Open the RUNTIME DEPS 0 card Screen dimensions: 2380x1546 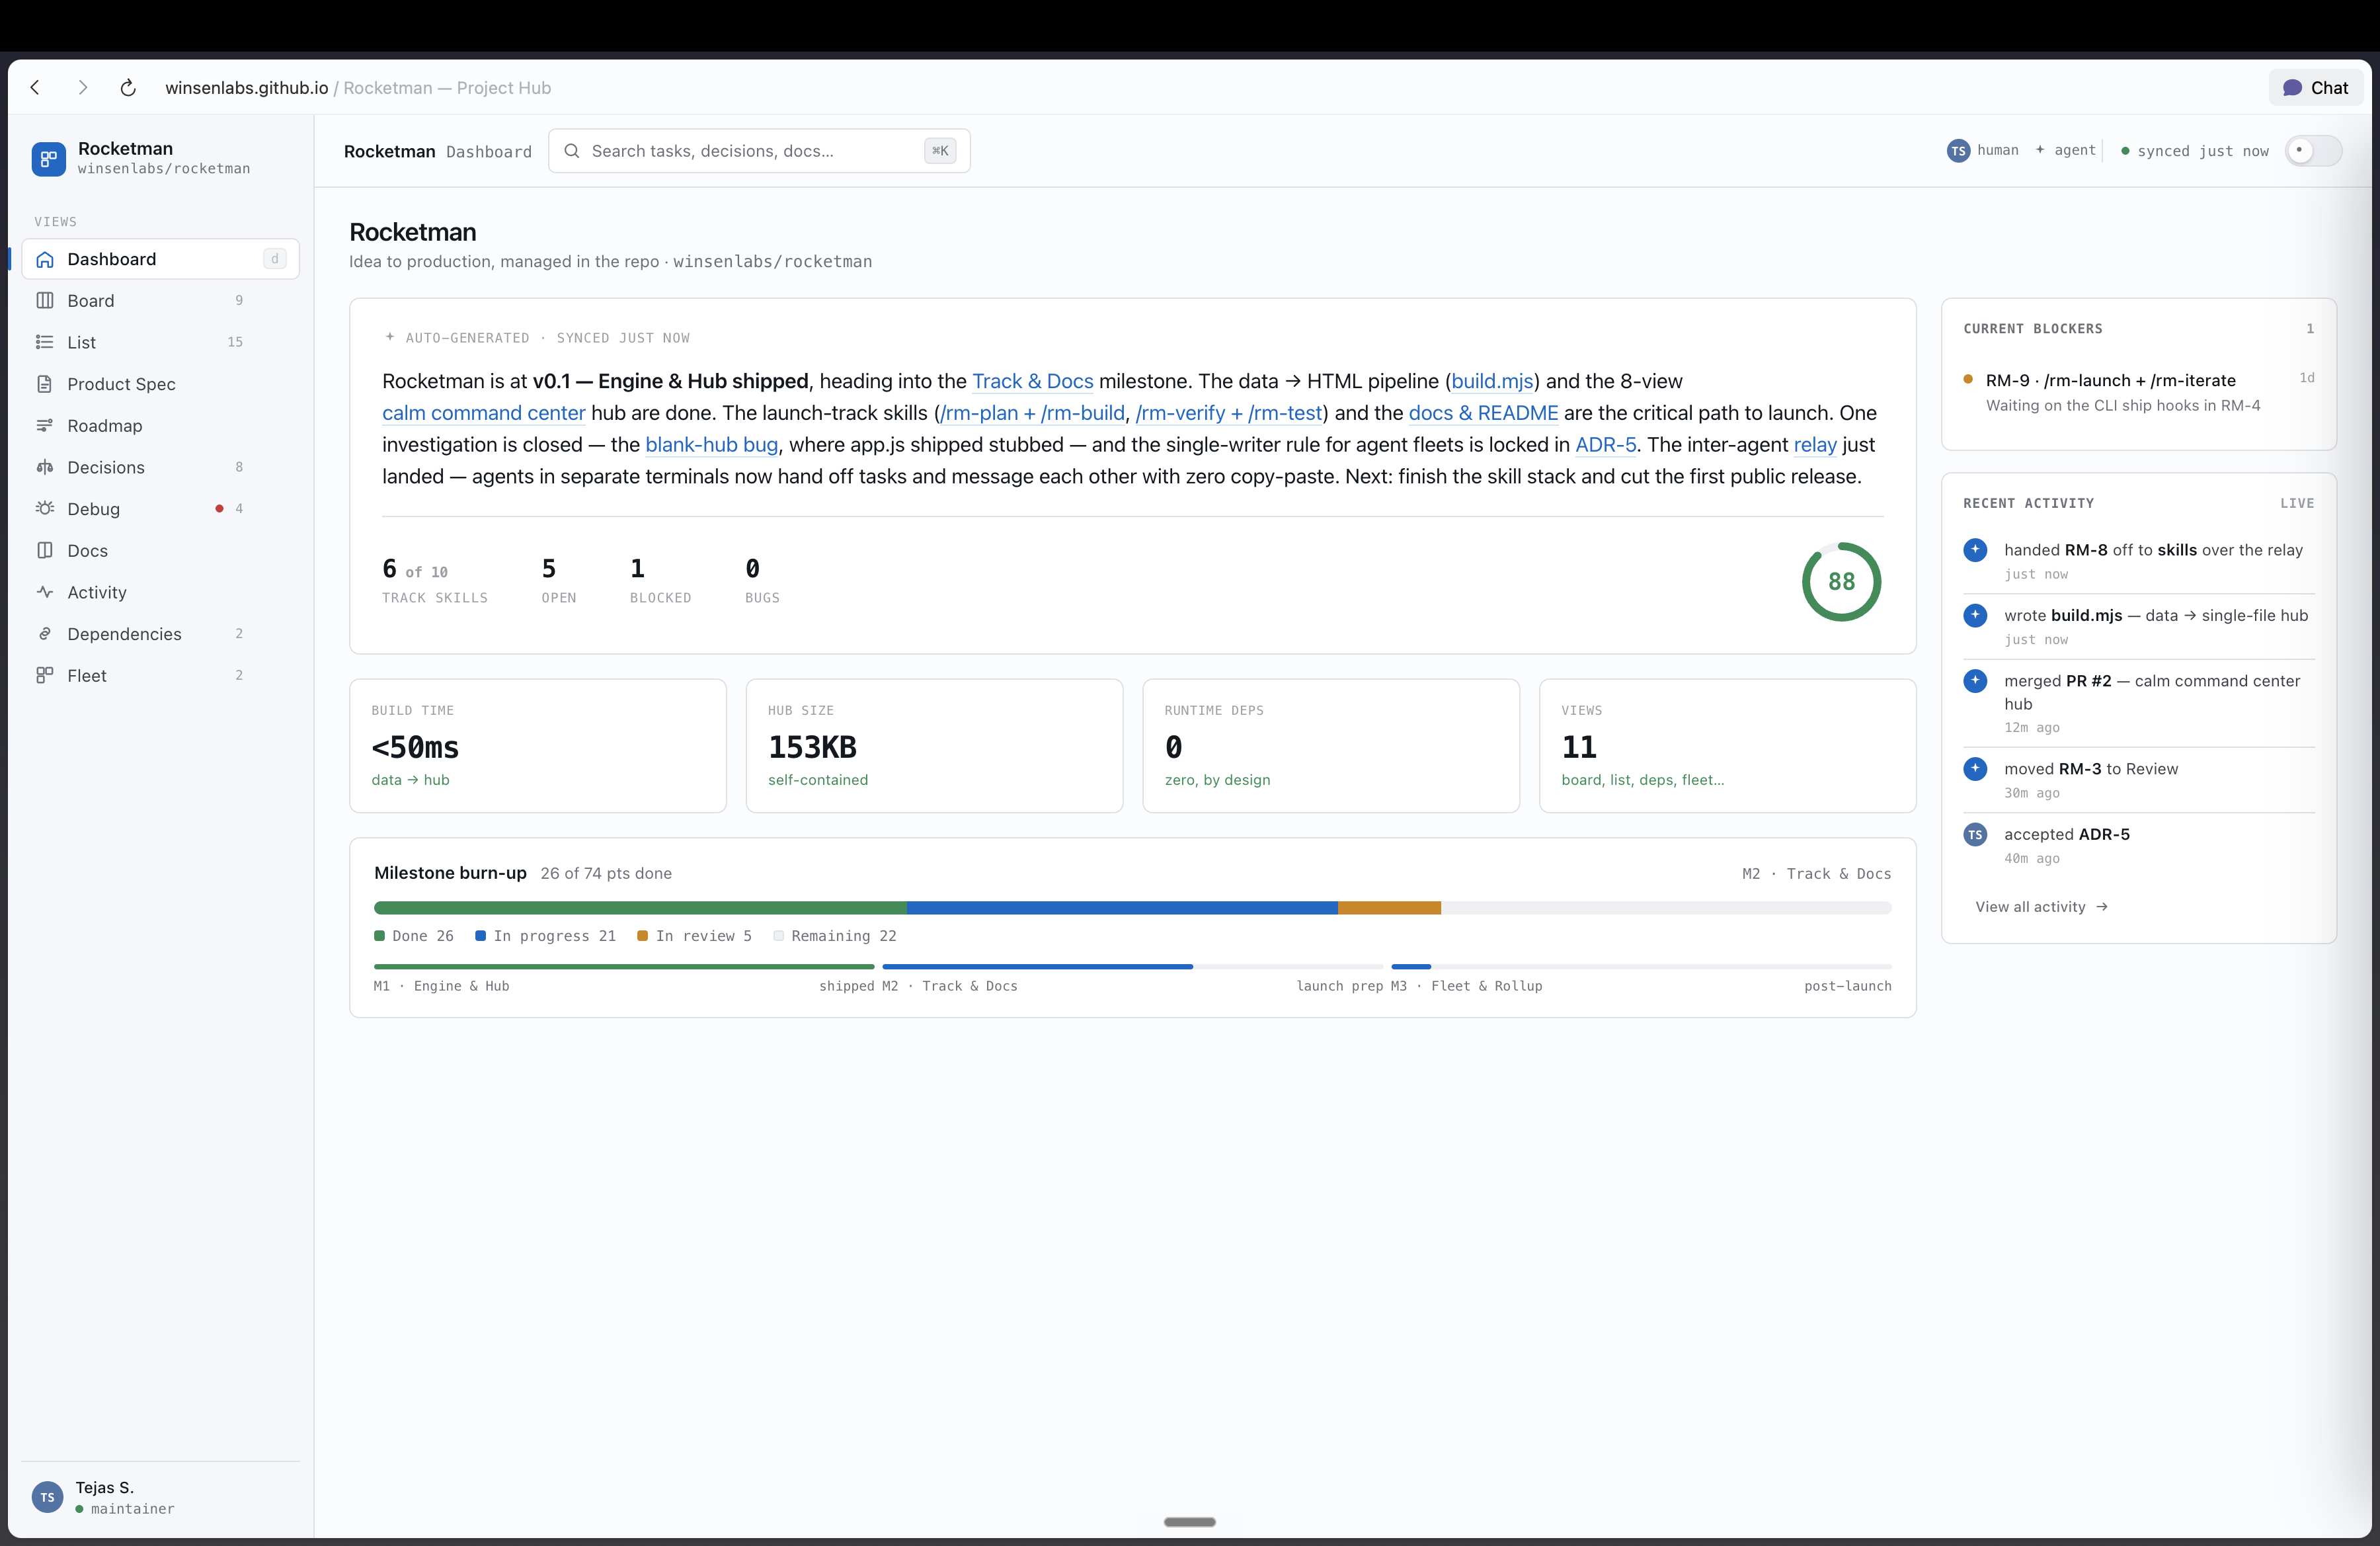coord(1331,746)
